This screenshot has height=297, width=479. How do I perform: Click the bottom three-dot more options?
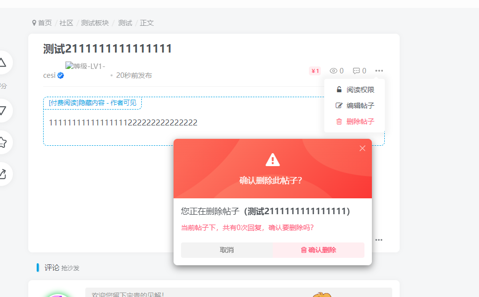[379, 239]
